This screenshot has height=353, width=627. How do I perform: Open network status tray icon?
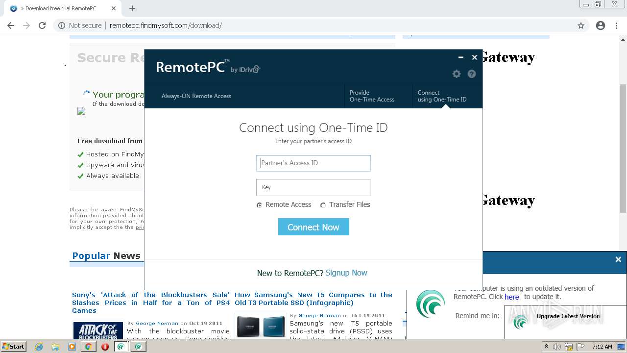570,347
